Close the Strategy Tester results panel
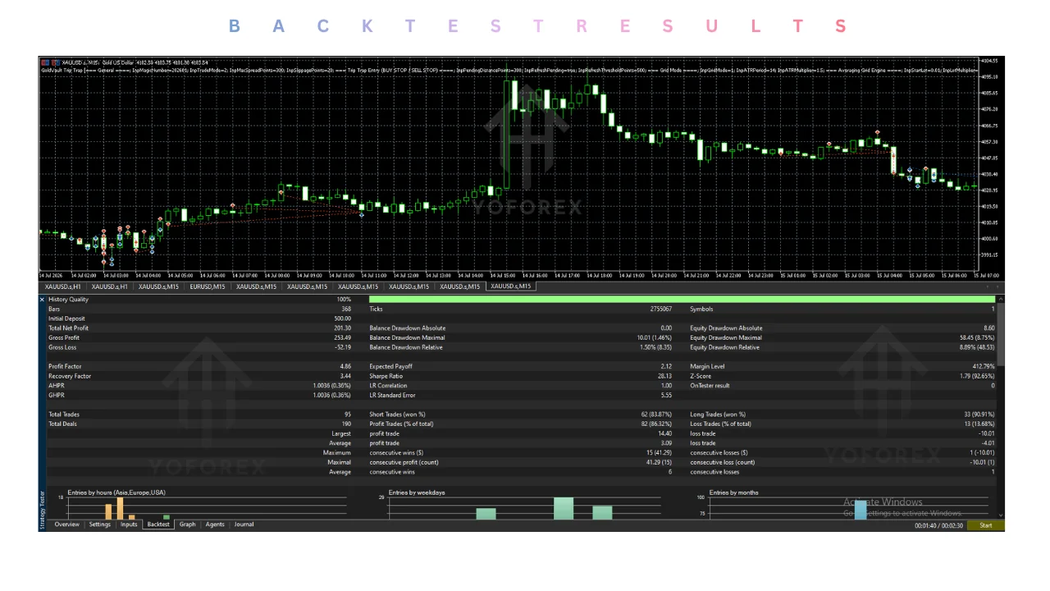1050x591 pixels. [43, 300]
